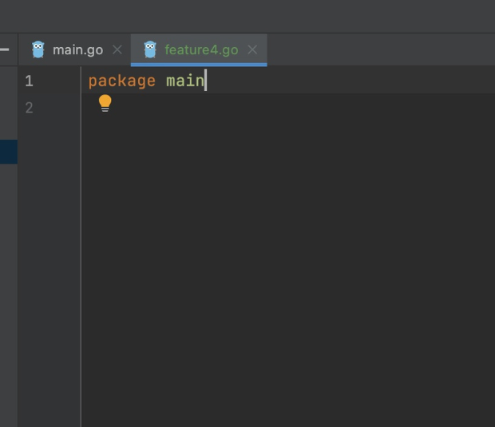Click end of line 1 after 'main'

pos(206,81)
